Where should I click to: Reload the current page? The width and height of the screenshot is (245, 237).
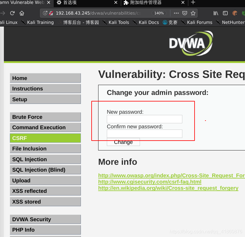[12, 13]
